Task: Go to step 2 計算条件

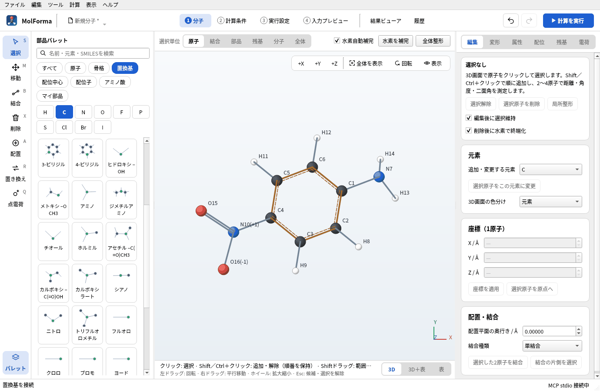Action: [232, 20]
